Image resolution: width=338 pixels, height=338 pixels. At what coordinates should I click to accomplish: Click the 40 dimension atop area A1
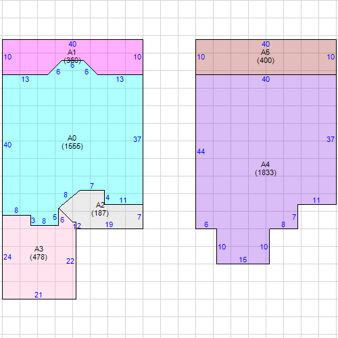(x=72, y=44)
